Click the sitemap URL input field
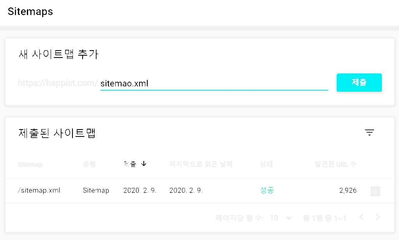Viewport: 399px width, 240px height. 214,83
